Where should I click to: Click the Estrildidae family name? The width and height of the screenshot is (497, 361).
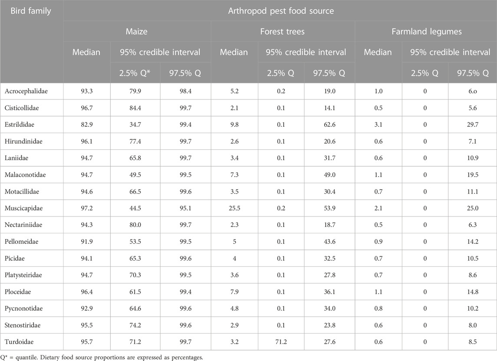pos(20,125)
